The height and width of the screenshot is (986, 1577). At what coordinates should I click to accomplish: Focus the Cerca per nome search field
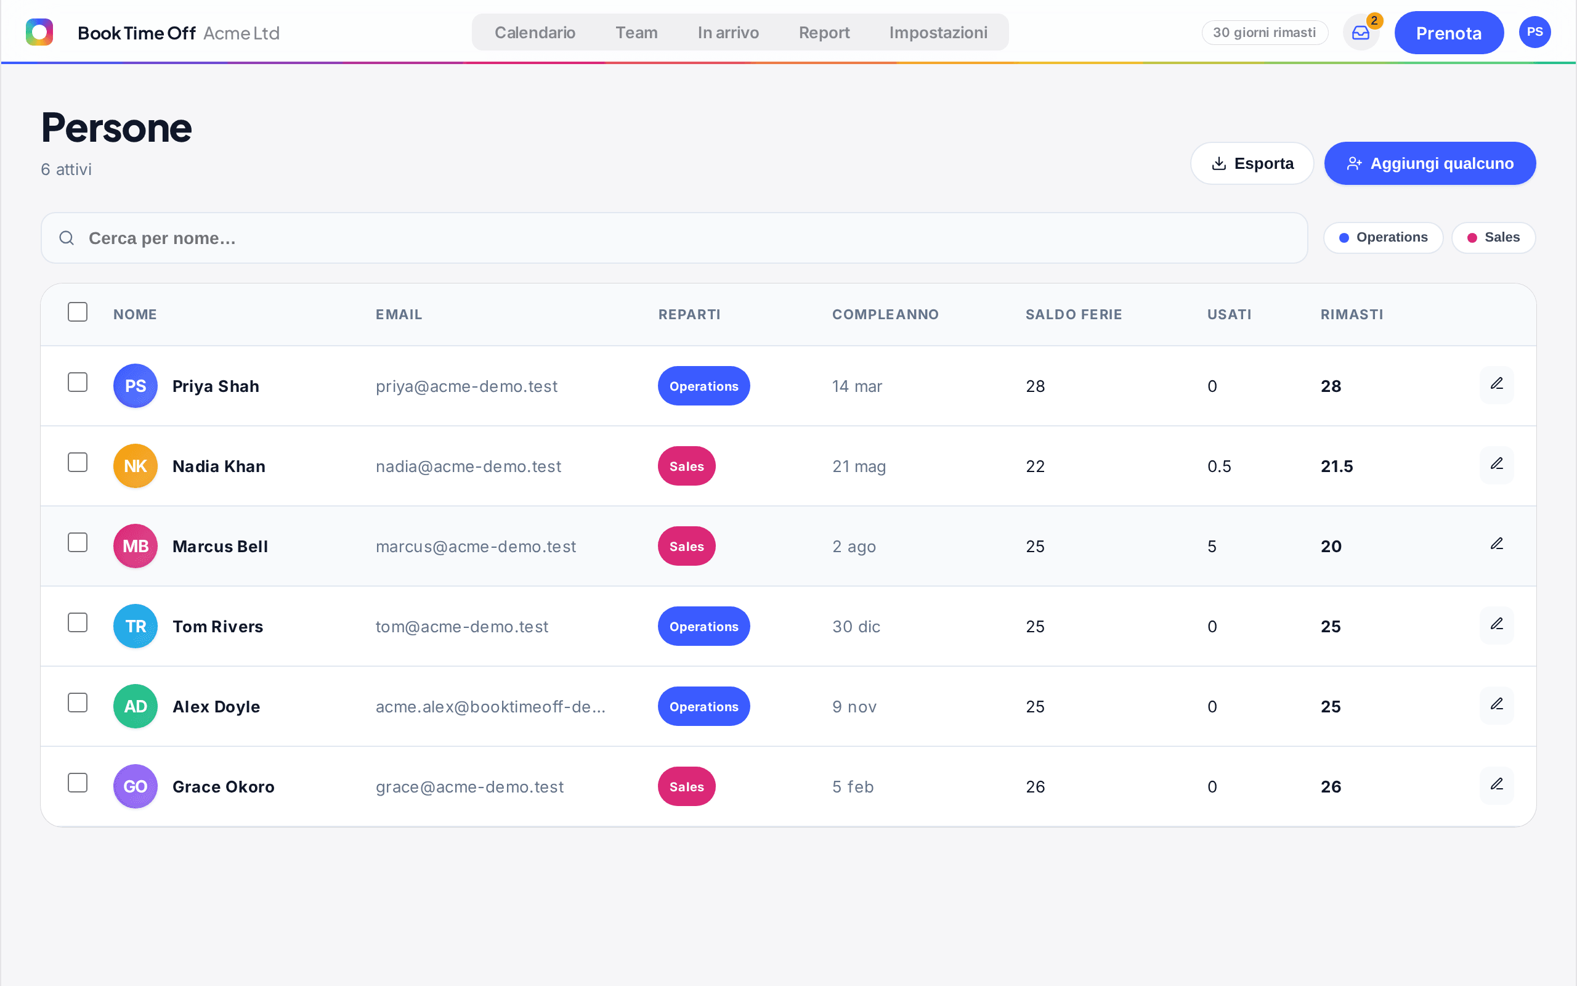674,238
